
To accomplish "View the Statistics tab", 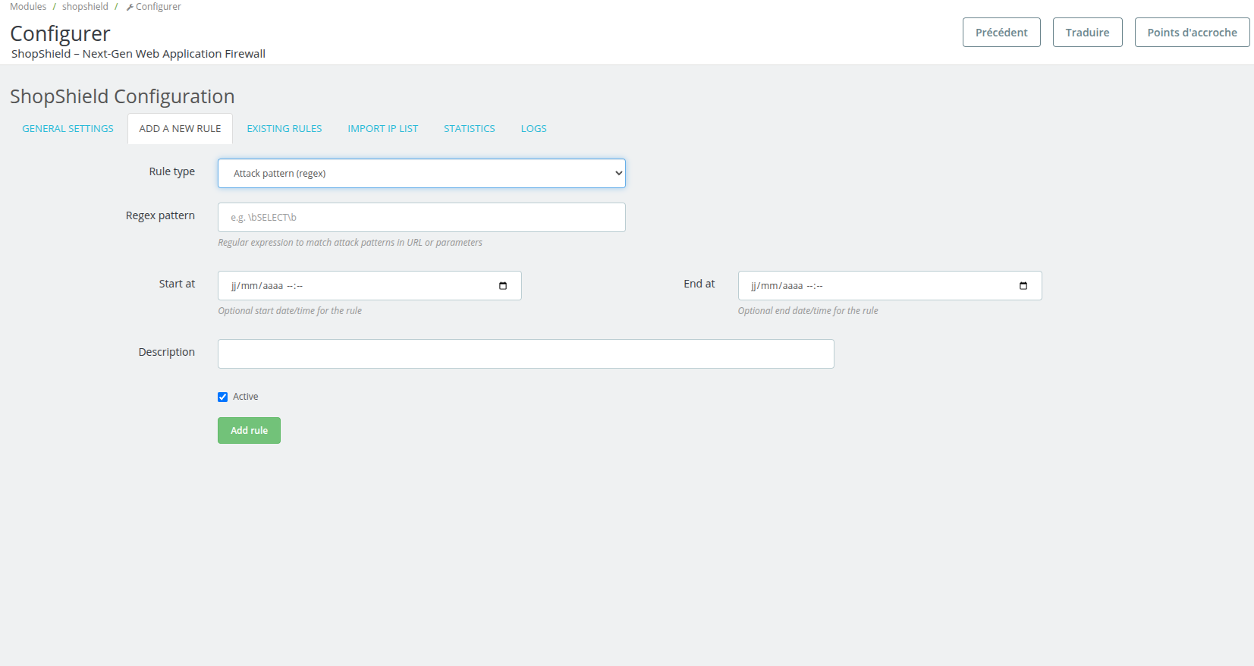I will (470, 129).
